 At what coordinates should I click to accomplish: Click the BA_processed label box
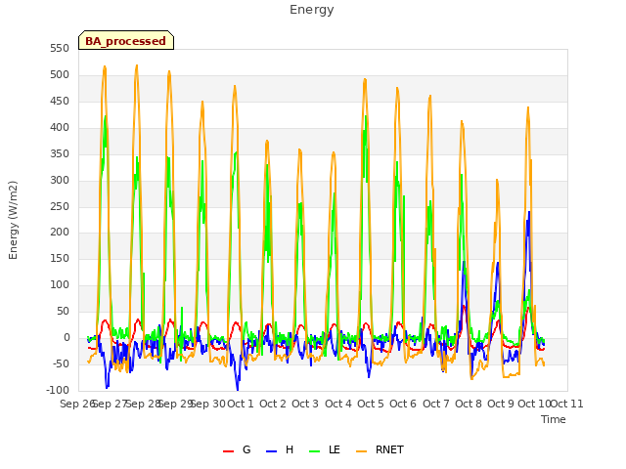(x=126, y=40)
